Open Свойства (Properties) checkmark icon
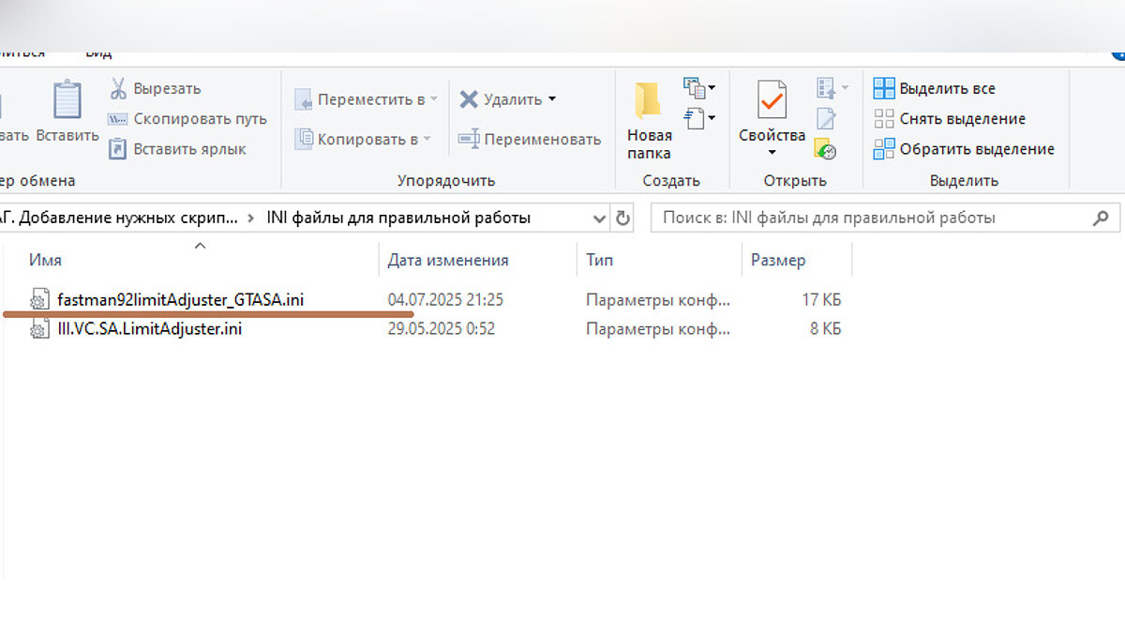This screenshot has height=633, width=1125. tap(772, 100)
